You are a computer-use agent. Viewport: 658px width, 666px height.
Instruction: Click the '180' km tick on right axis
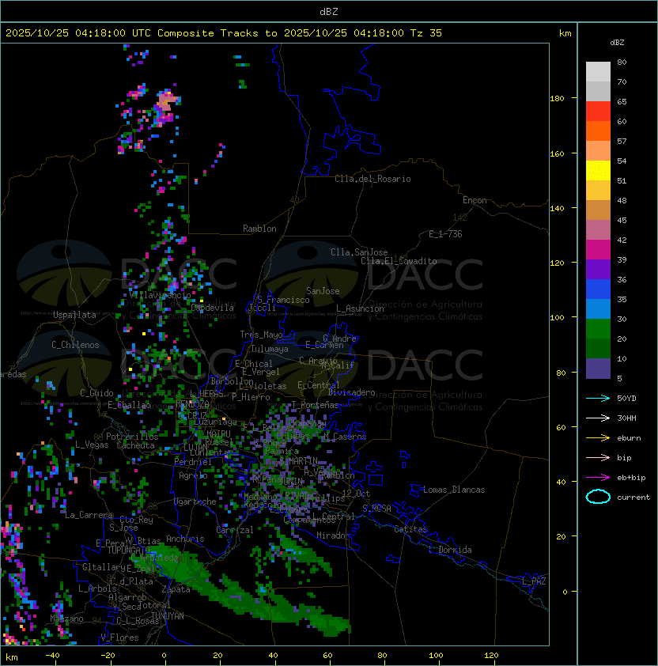coord(557,98)
